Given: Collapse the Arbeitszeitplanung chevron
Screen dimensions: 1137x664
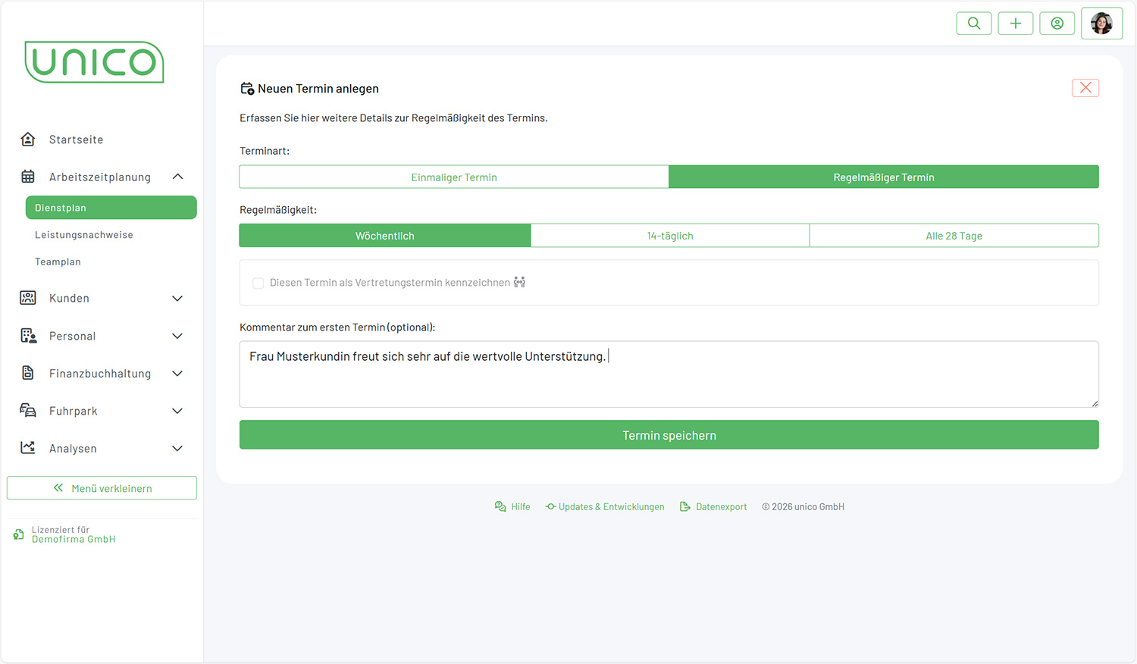Looking at the screenshot, I should coord(177,177).
